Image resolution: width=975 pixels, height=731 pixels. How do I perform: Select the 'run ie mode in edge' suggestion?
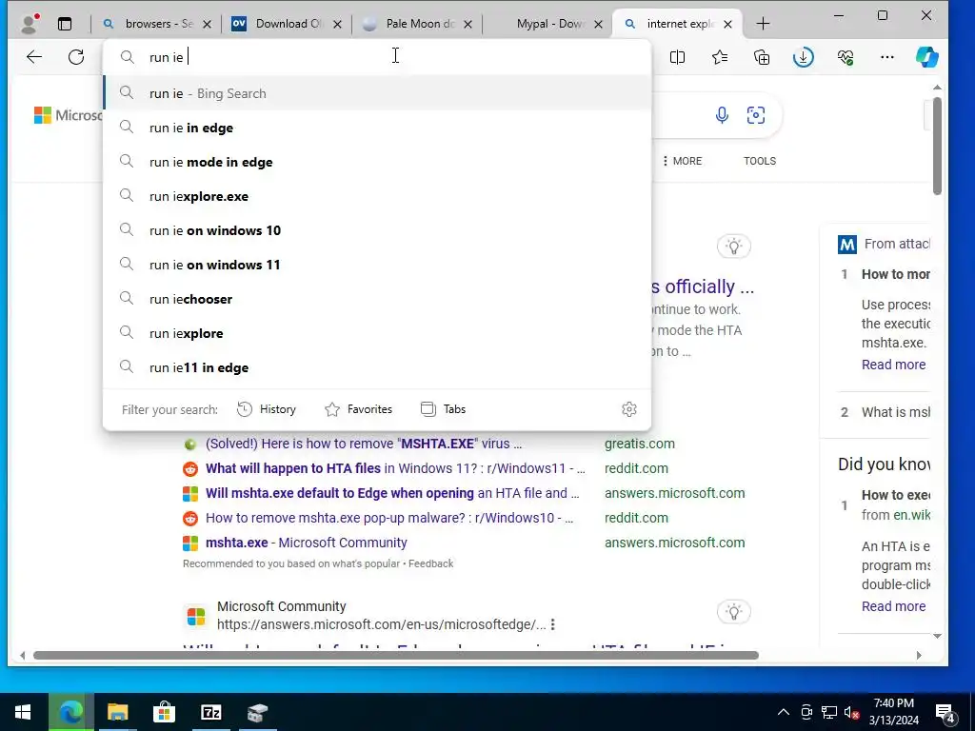[377, 162]
